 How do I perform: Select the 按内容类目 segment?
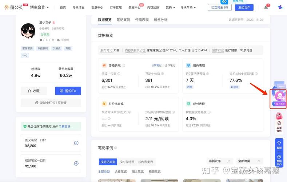pos(146,162)
